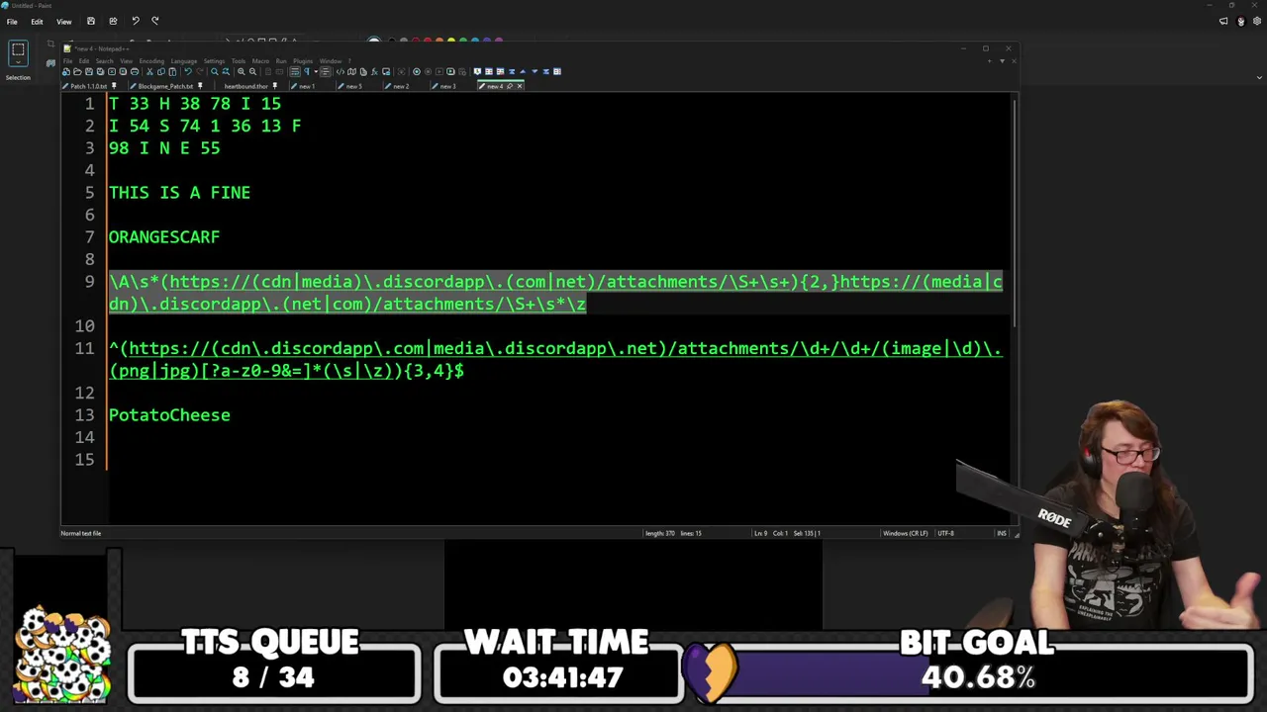Collapse the Paint ribbon chevron
The width and height of the screenshot is (1267, 712).
(x=1259, y=77)
